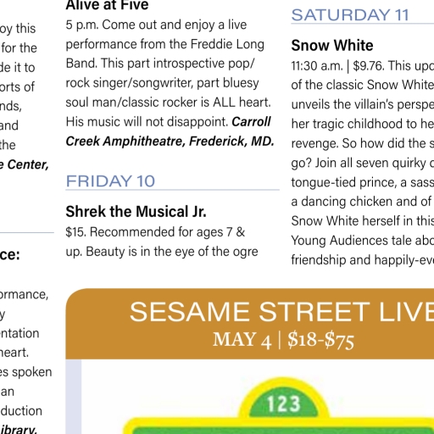Click the SESAME STREET LIVE banner title
The width and height of the screenshot is (434, 434).
pyautogui.click(x=281, y=312)
